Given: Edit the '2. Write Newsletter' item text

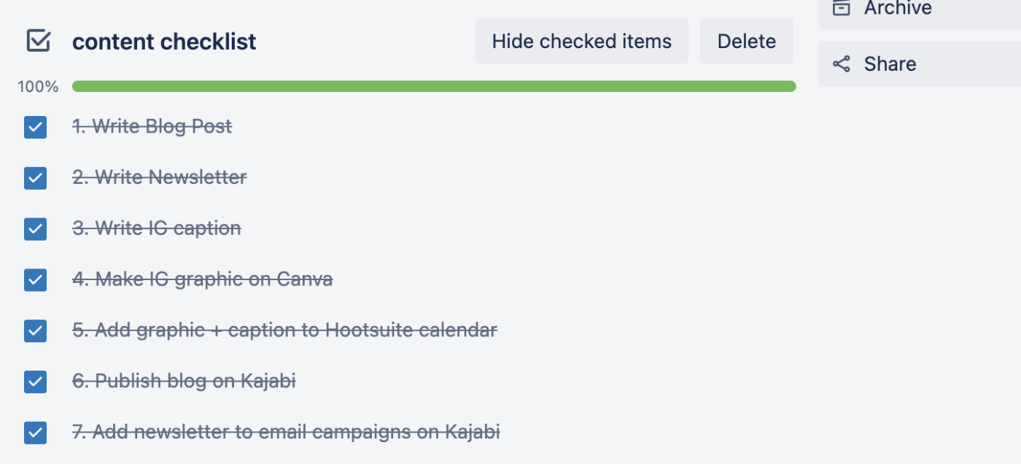Looking at the screenshot, I should click(159, 177).
